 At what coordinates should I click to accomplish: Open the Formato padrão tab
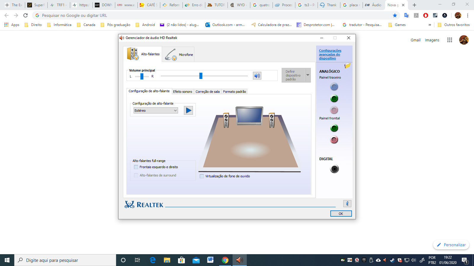click(235, 92)
